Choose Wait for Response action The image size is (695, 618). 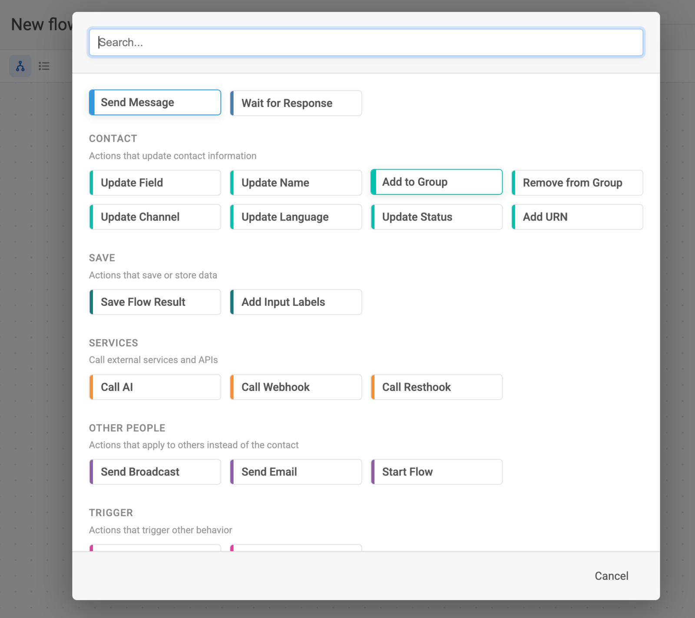pos(296,103)
